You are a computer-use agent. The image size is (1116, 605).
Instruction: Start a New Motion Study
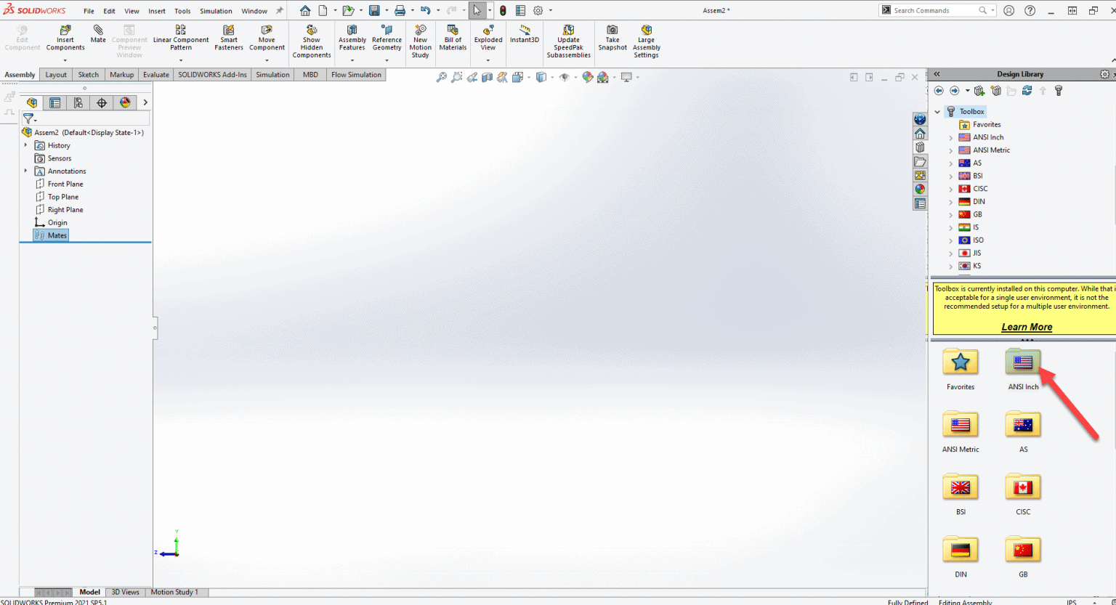click(x=420, y=41)
